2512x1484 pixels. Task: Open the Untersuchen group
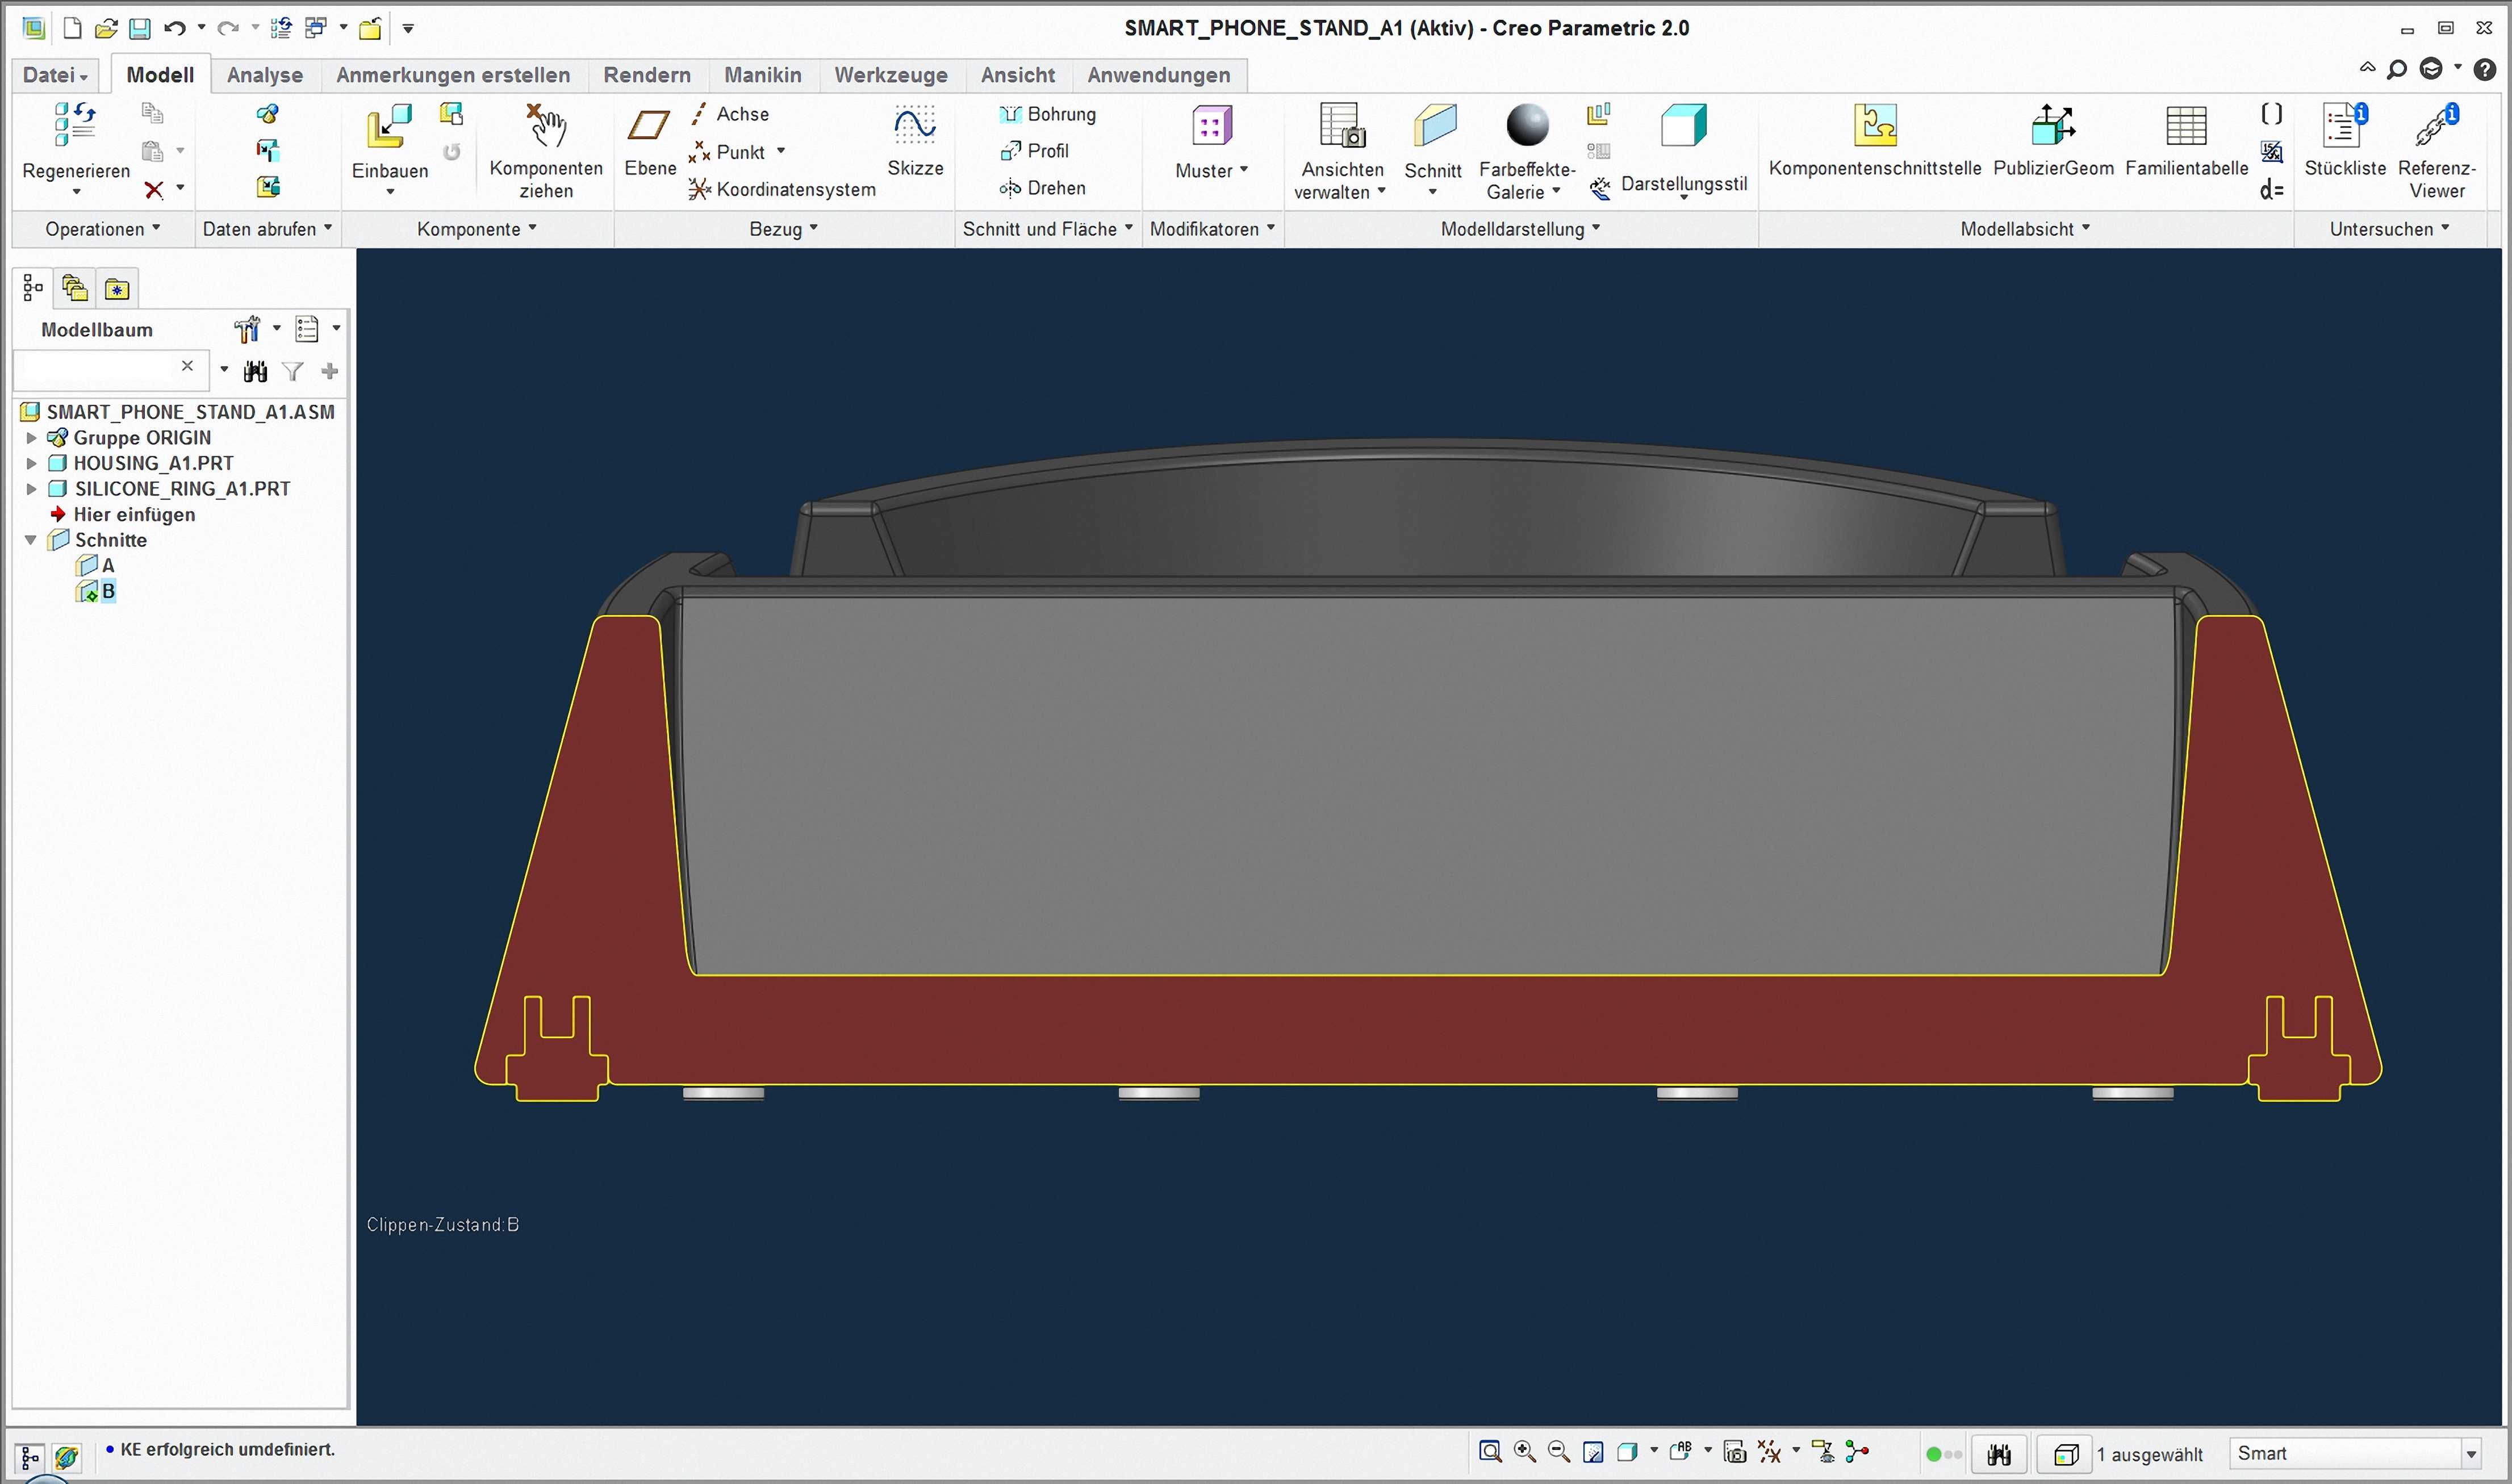click(x=2389, y=229)
